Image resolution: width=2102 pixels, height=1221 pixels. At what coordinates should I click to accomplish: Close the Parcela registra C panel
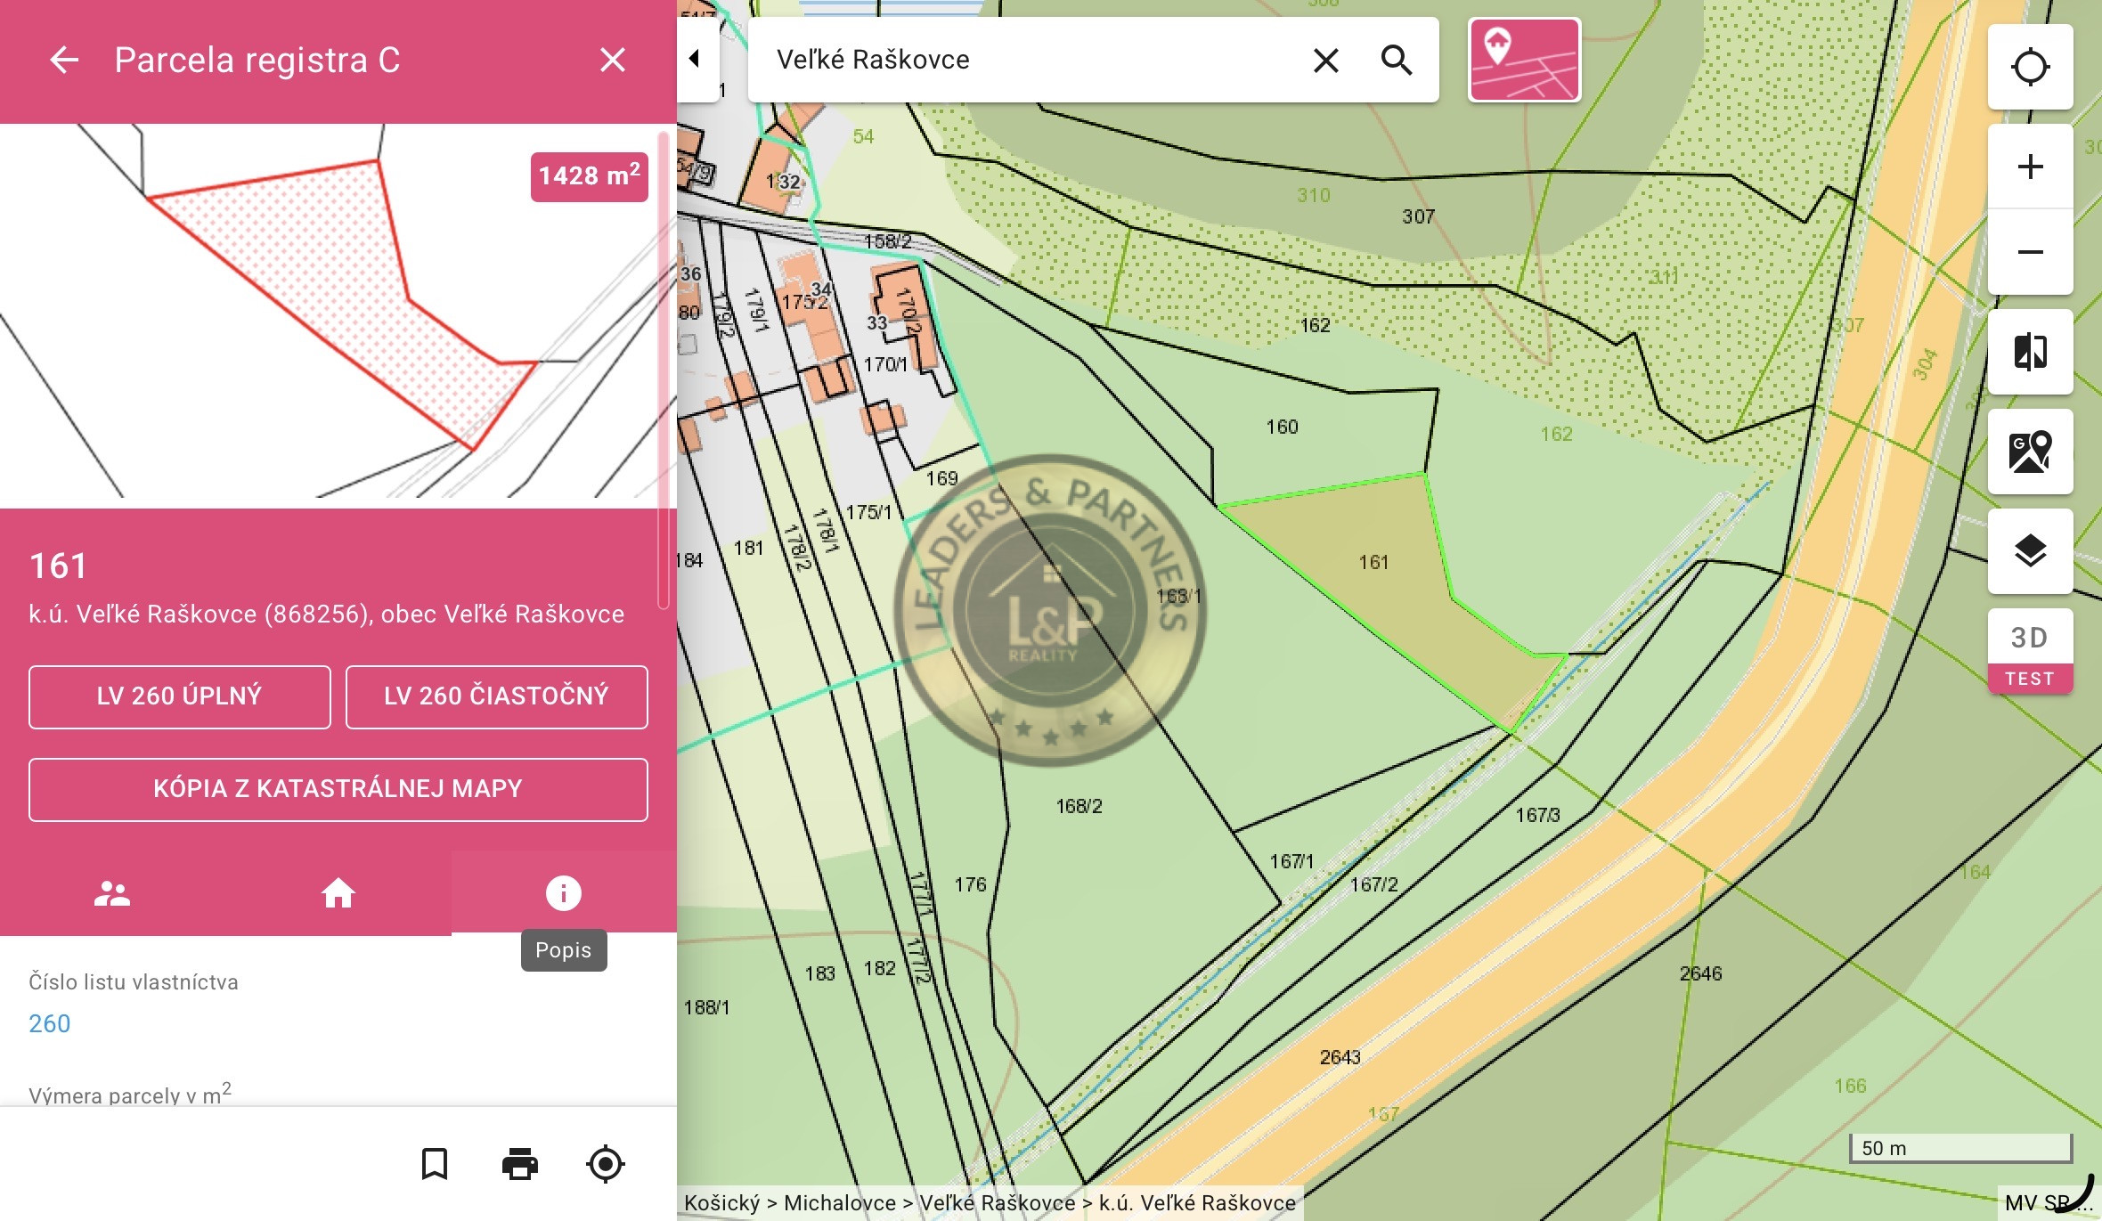(x=613, y=60)
